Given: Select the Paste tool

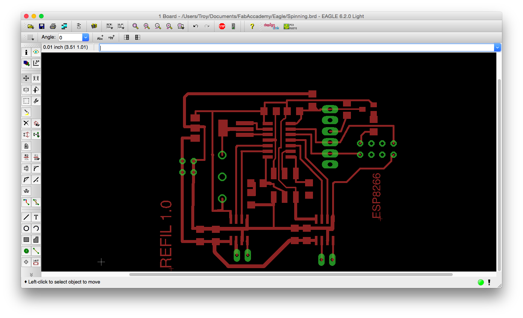Looking at the screenshot, I should (26, 112).
